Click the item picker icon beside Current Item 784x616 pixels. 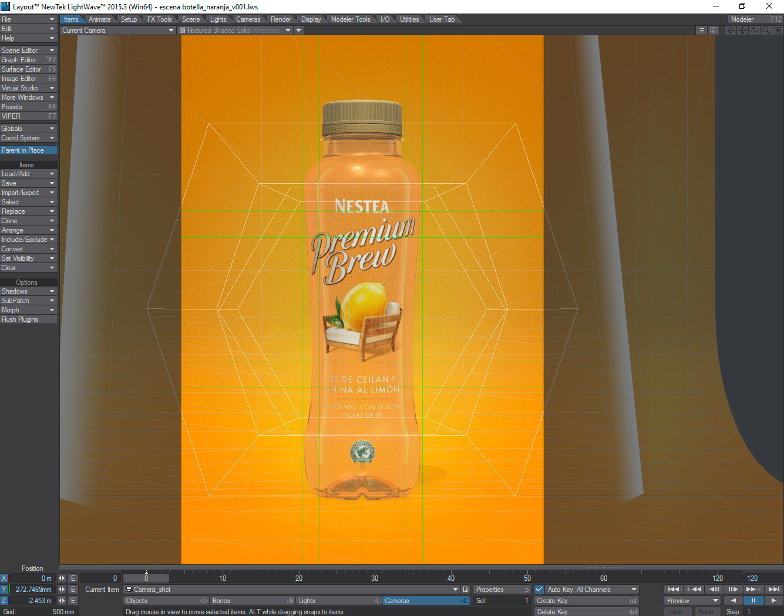466,590
